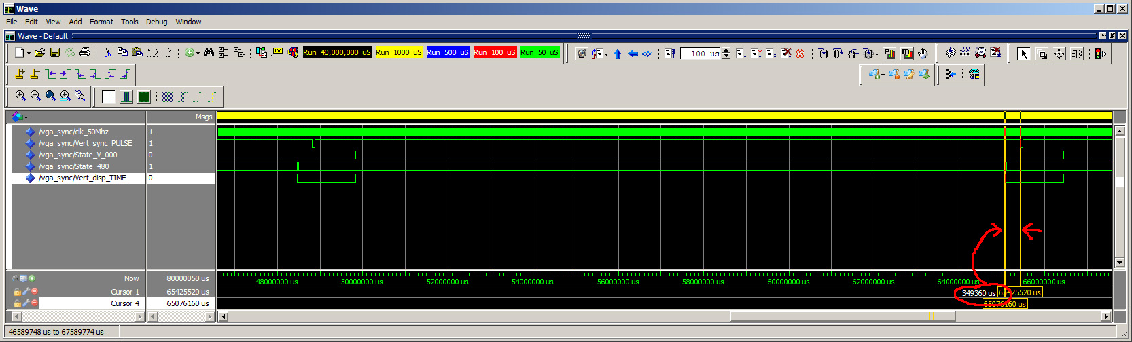Screen dimensions: 1132x342
Task: Click the waveform horizontal scrollbar thumb
Action: point(843,316)
